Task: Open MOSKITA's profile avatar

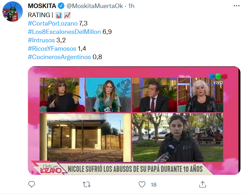Action: coord(13,12)
